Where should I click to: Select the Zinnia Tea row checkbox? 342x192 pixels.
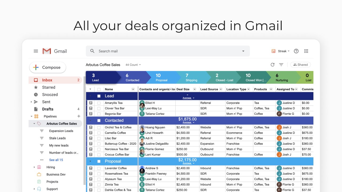(x=99, y=185)
